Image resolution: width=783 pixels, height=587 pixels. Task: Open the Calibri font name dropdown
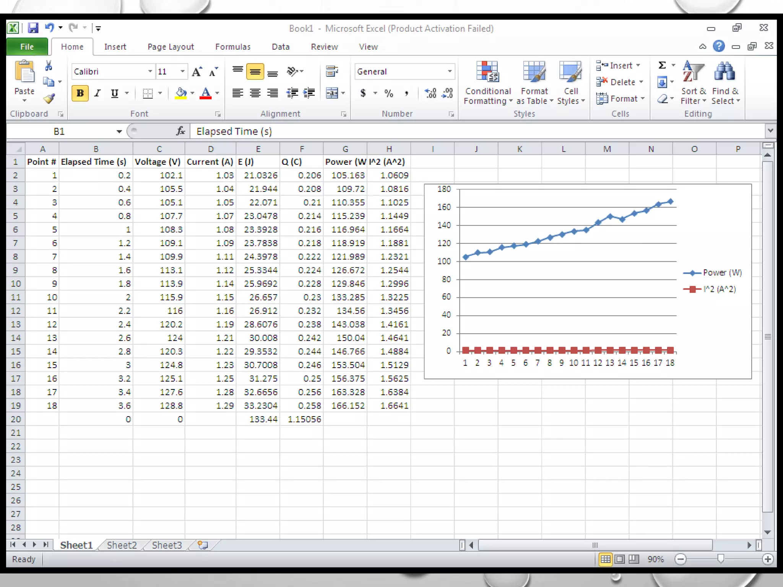[150, 71]
